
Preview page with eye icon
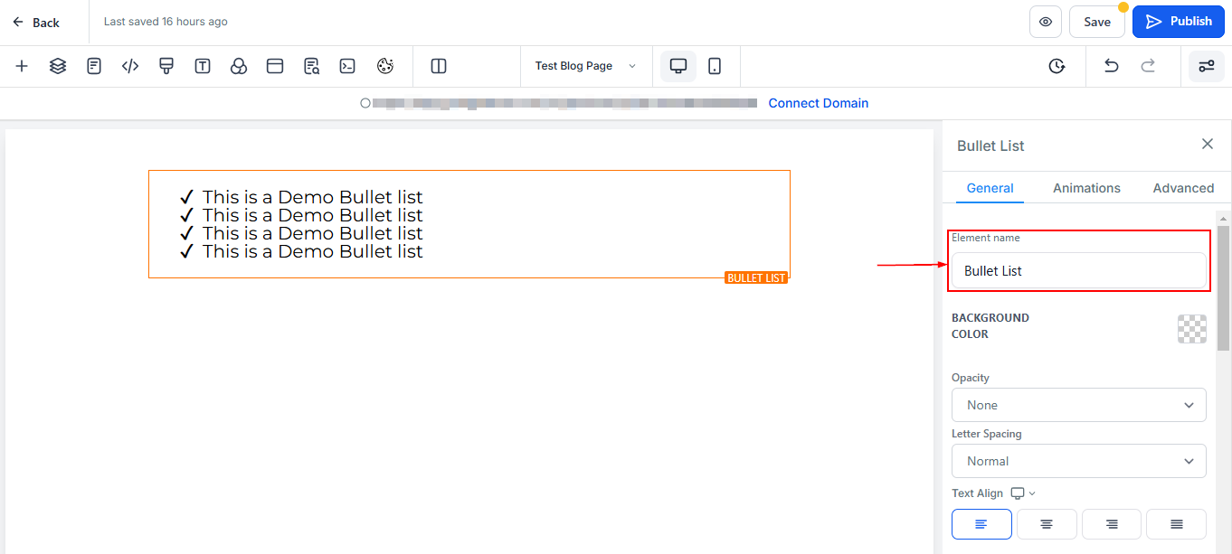pyautogui.click(x=1046, y=22)
